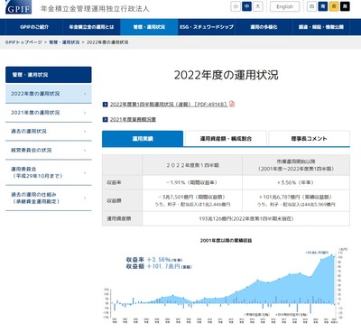This screenshot has height=332, width=361.
Task: Choose the blue background color swatch
Action: [323, 6]
